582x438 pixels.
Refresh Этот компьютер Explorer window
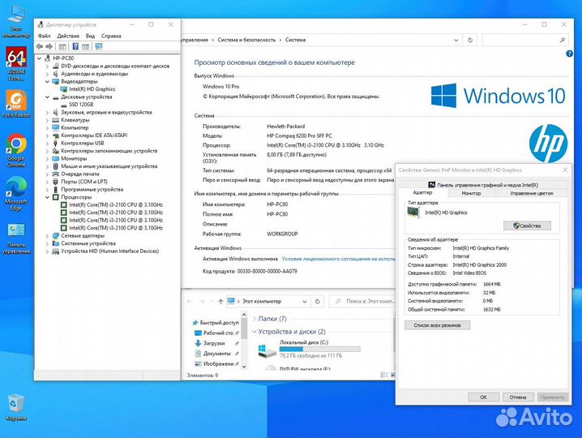click(x=318, y=301)
